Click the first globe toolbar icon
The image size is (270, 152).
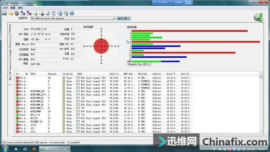pos(60,13)
